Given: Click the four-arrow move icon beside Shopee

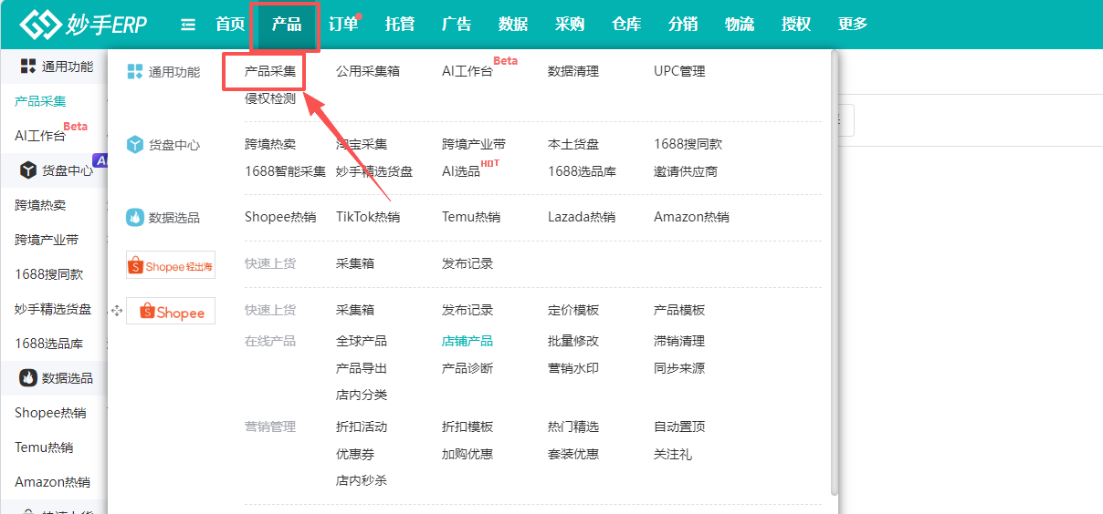Looking at the screenshot, I should pyautogui.click(x=116, y=312).
